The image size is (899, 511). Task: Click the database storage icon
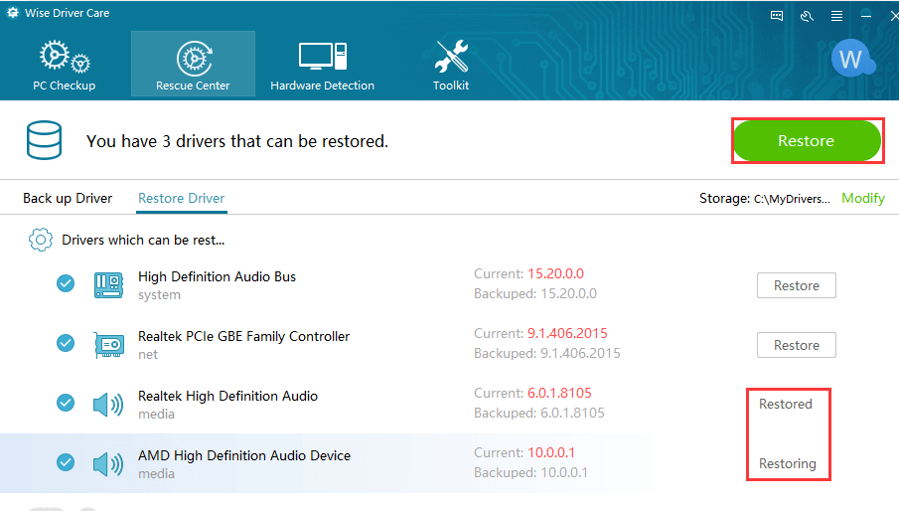[x=44, y=140]
